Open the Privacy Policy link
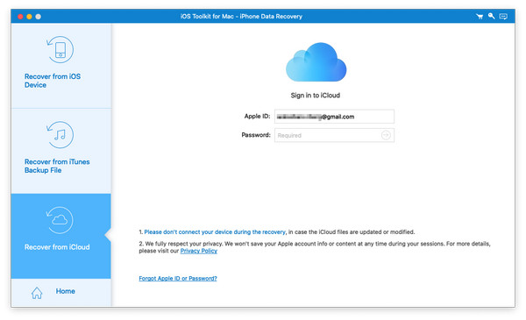This screenshot has width=526, height=320. (x=199, y=251)
